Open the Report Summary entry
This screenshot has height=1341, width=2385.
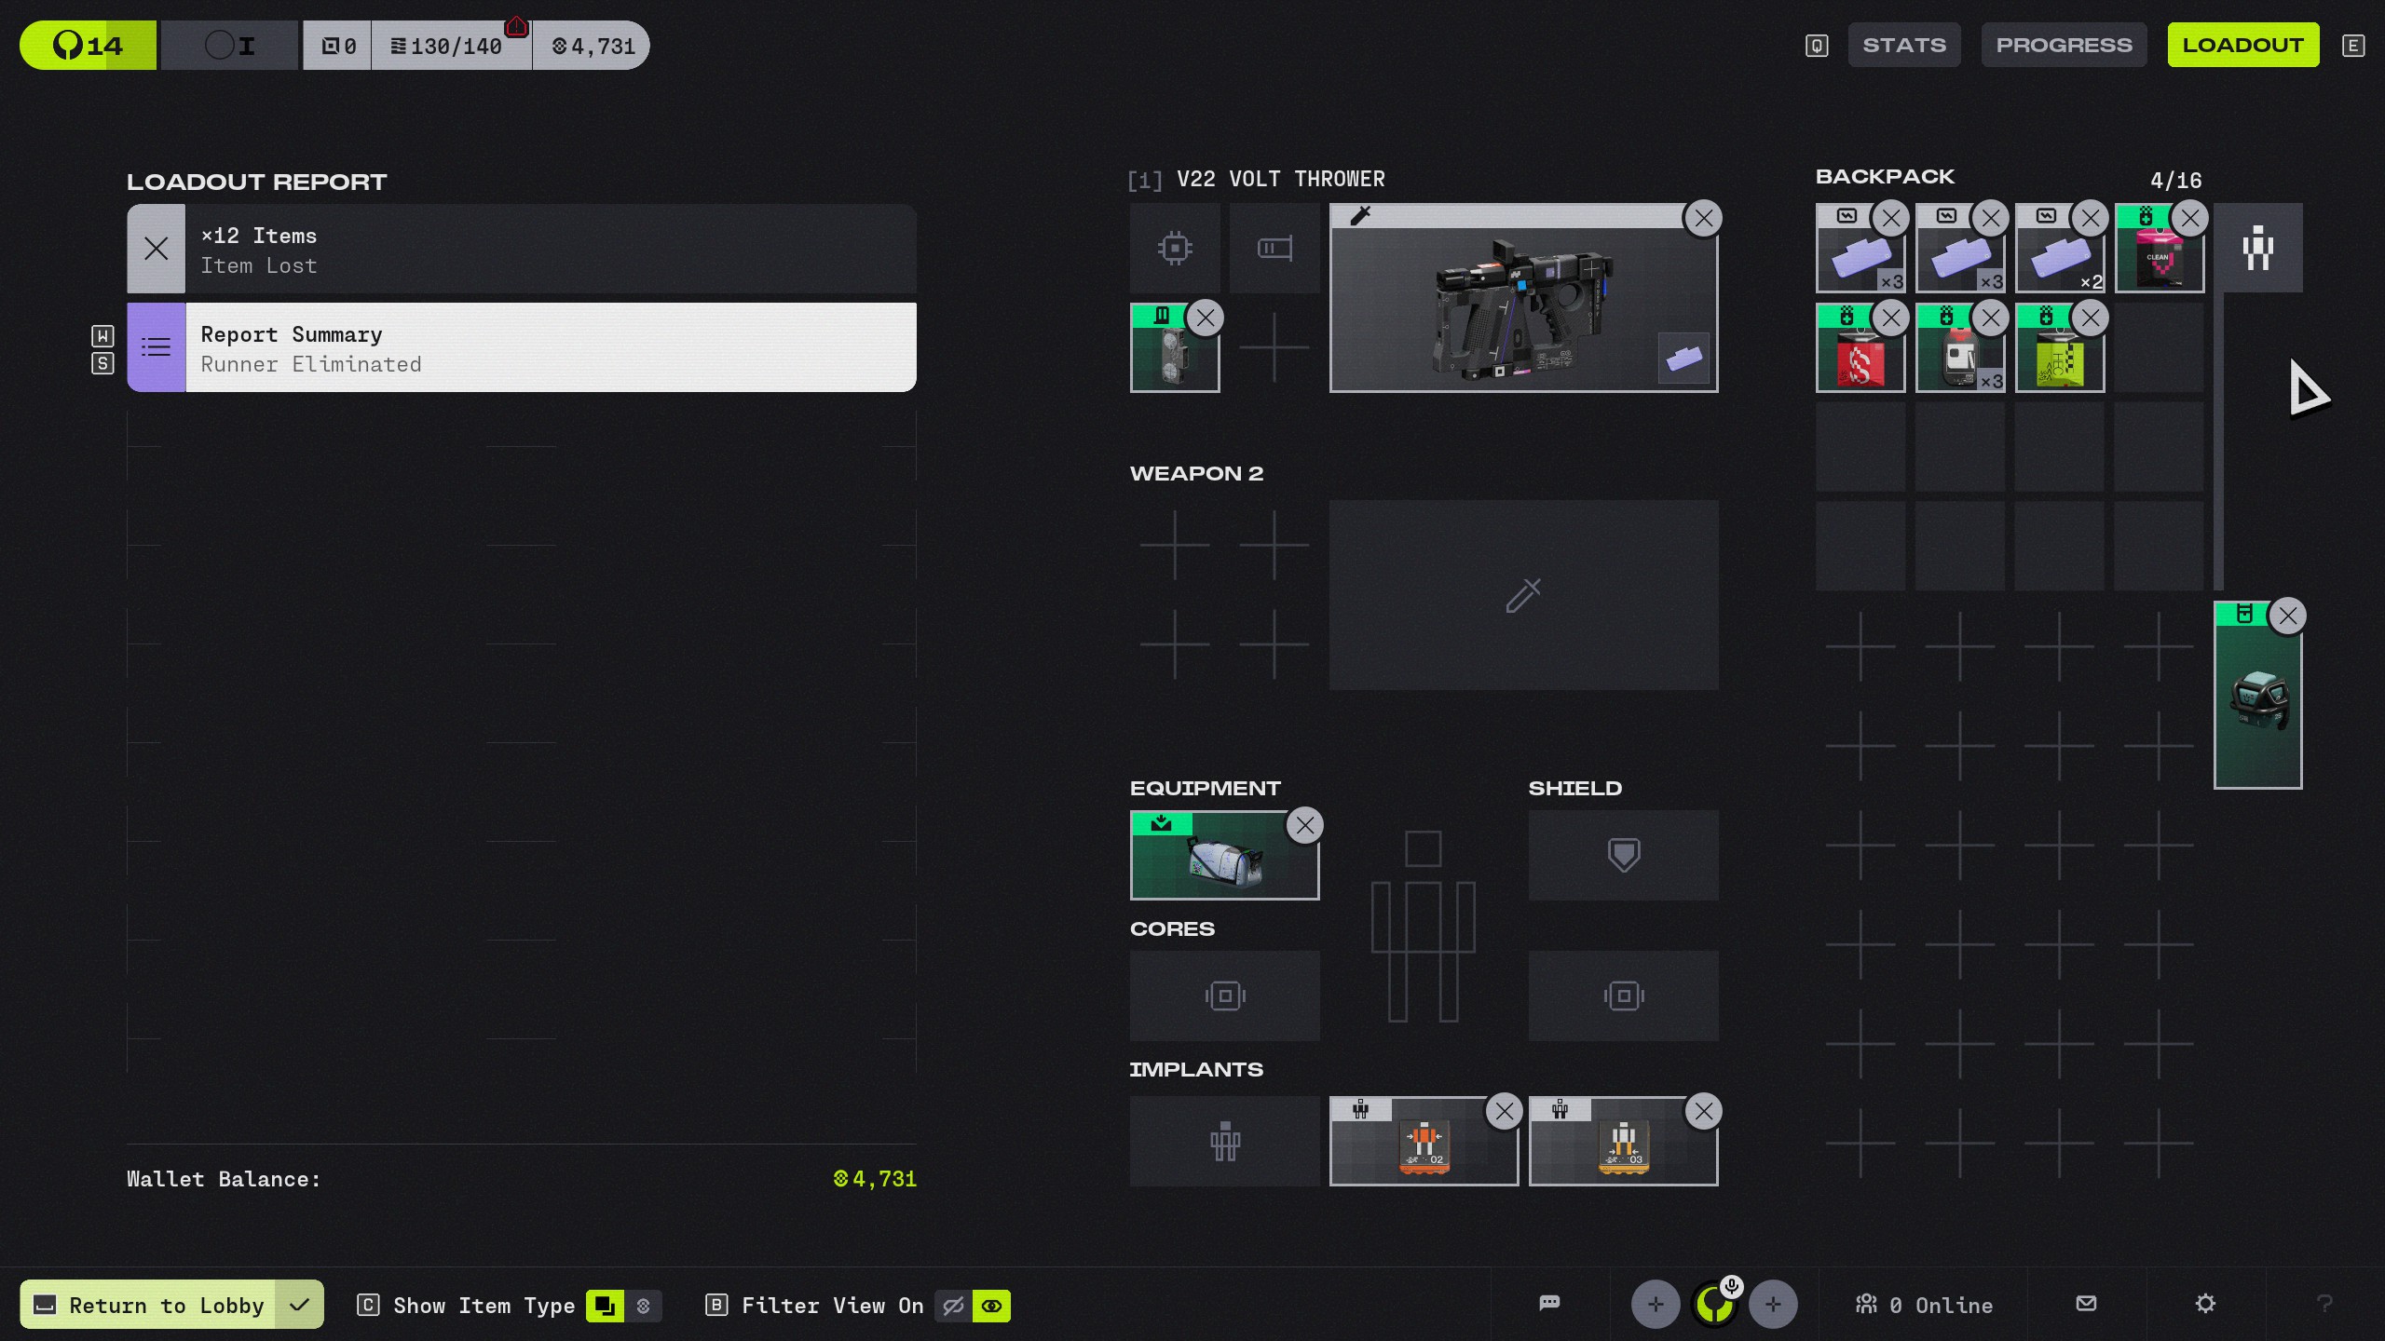(522, 347)
